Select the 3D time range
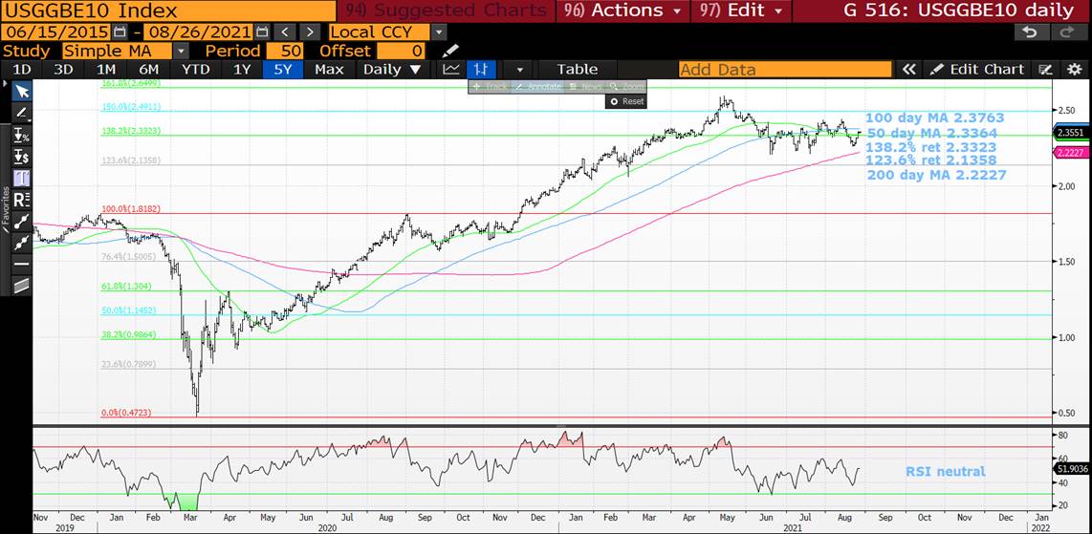Image resolution: width=1092 pixels, height=534 pixels. 64,69
